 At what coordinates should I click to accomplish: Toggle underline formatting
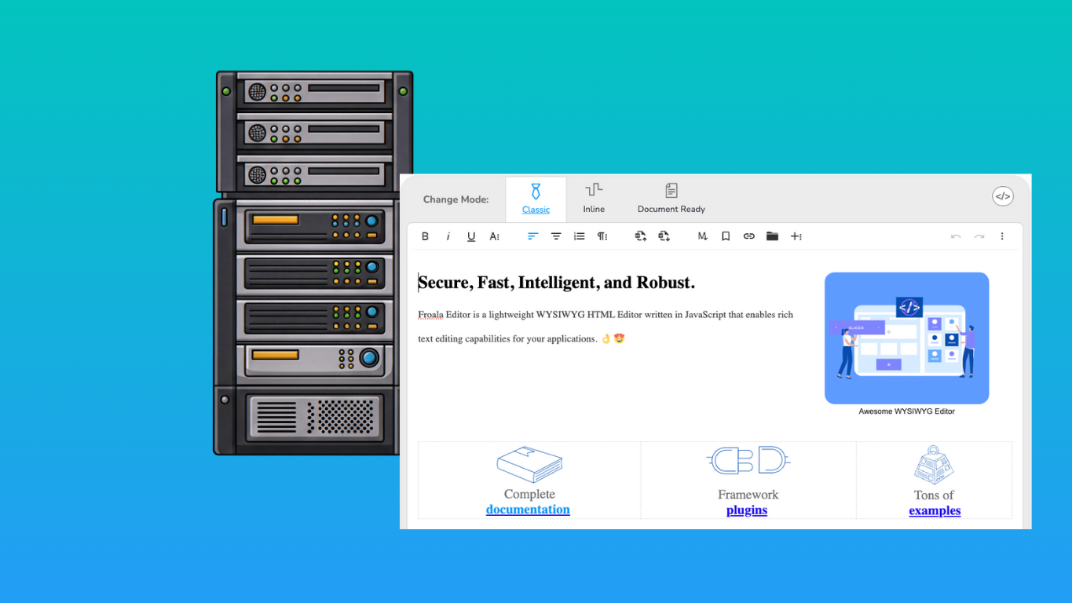click(x=471, y=236)
